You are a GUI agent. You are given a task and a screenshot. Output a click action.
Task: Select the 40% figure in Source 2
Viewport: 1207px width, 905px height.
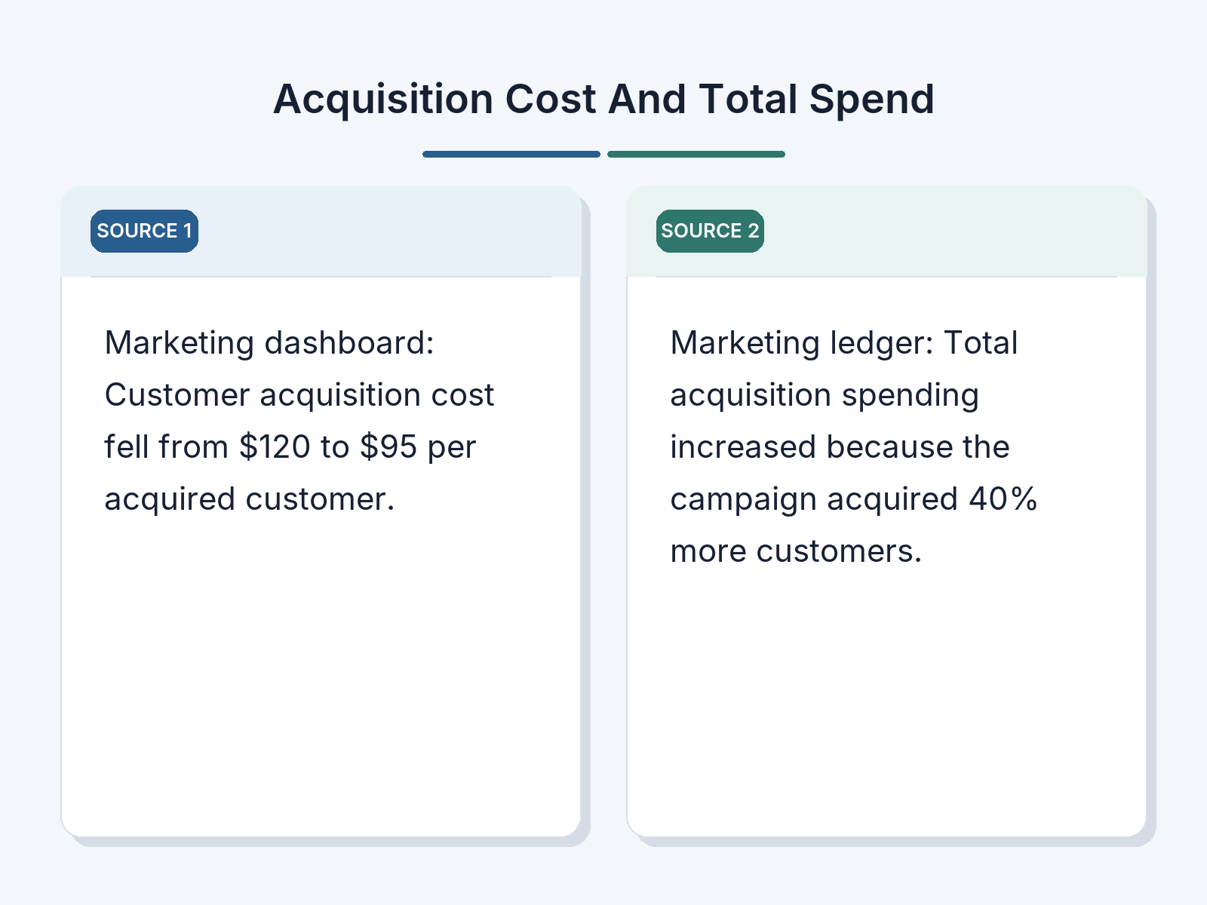(x=1003, y=499)
